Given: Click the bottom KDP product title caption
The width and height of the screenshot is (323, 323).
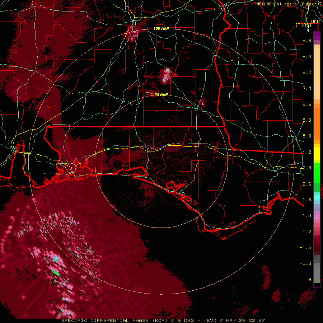Looking at the screenshot, I should (x=163, y=320).
